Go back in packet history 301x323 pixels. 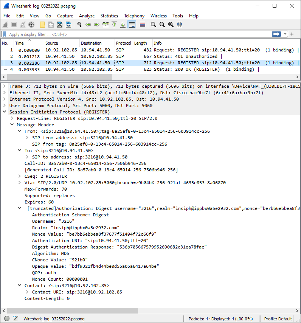pyautogui.click(x=88, y=25)
